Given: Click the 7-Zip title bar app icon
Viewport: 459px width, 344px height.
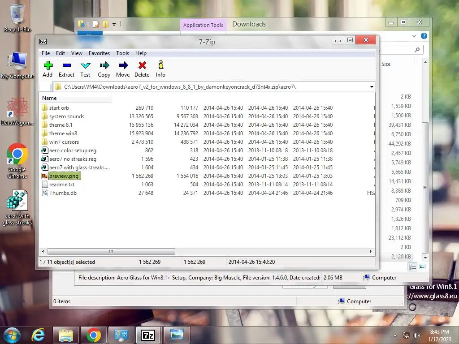Looking at the screenshot, I should [x=43, y=42].
